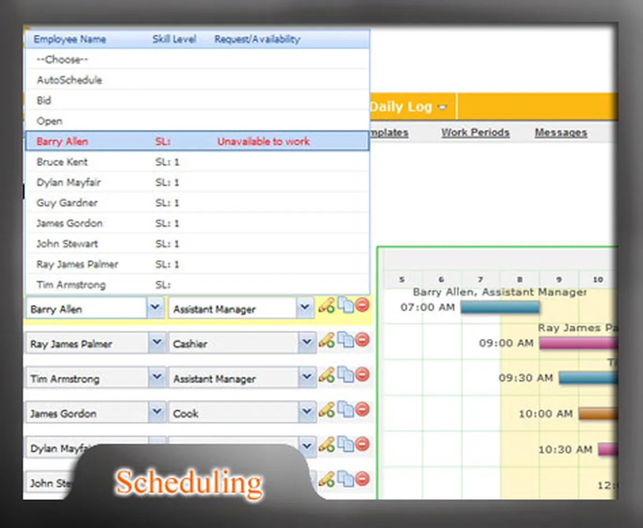Expand the Tim Armstrong employee dropdown
The height and width of the screenshot is (528, 643).
point(156,377)
